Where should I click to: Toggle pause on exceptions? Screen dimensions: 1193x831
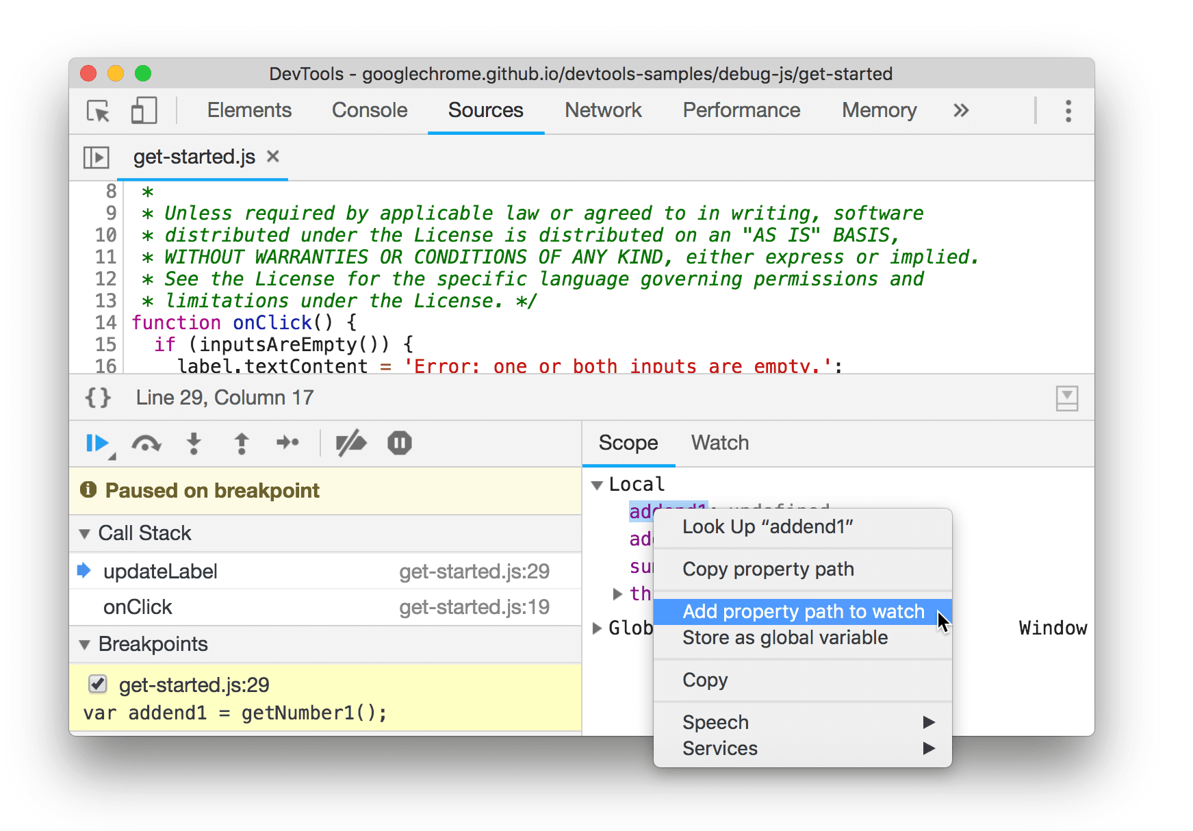(399, 443)
